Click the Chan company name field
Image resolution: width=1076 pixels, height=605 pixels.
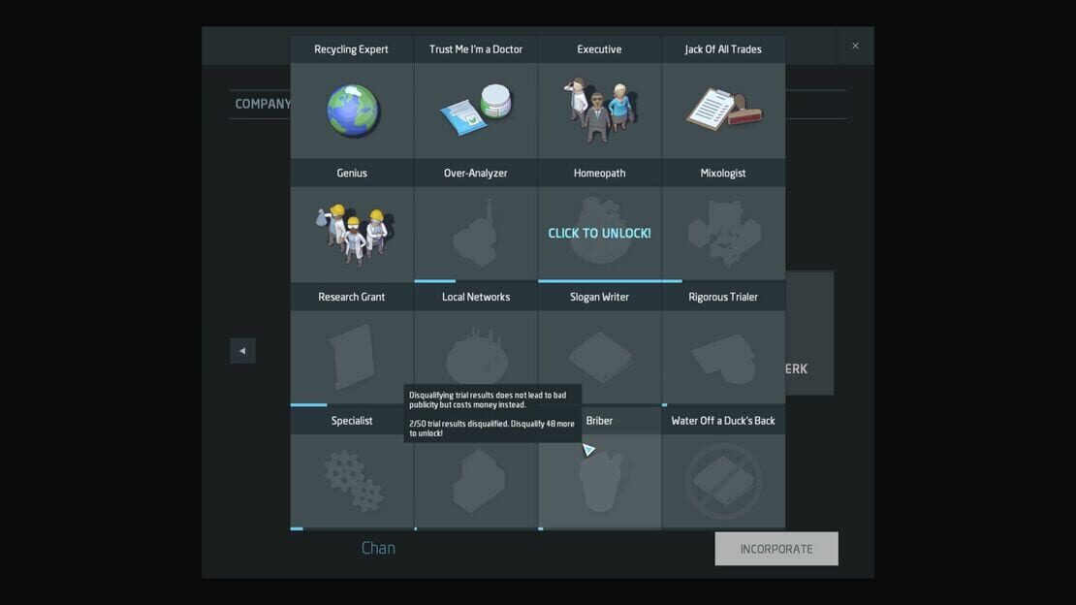[378, 548]
